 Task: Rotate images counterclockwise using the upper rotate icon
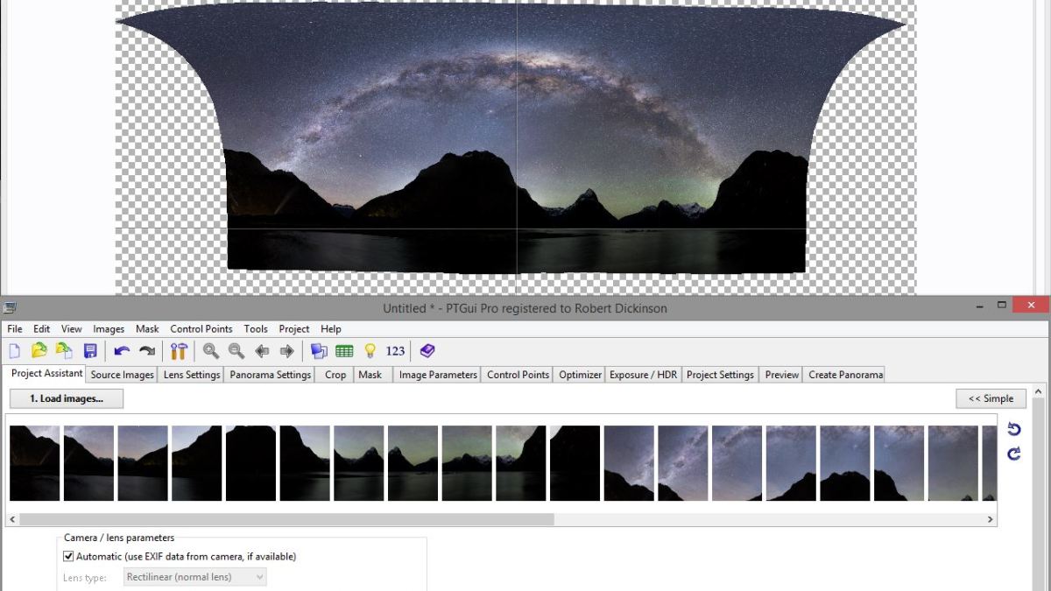point(1014,429)
